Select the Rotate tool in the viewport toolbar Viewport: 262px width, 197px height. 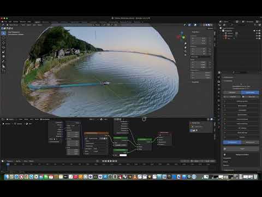(x=3, y=48)
